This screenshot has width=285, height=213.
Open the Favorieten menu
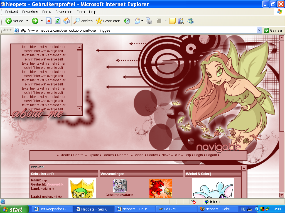(64, 12)
